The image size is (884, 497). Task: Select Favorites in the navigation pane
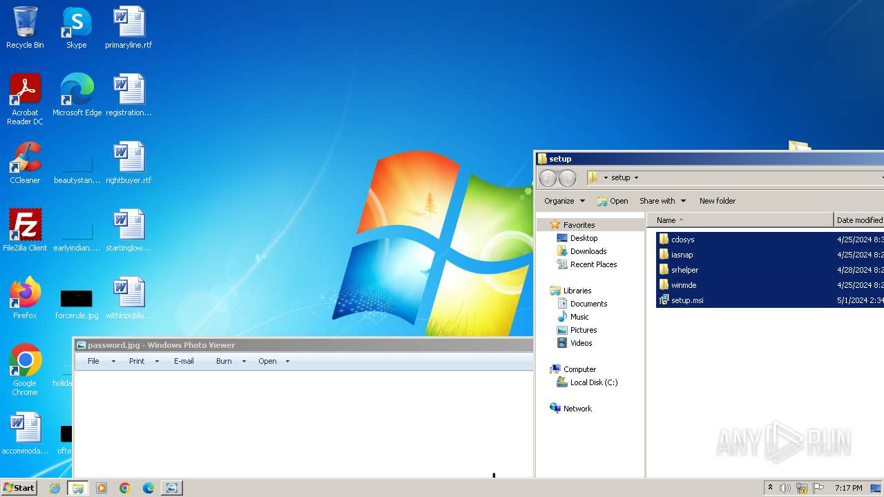[579, 225]
